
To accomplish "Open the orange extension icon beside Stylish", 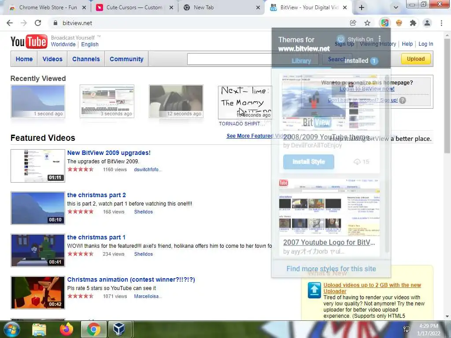I will tap(399, 23).
